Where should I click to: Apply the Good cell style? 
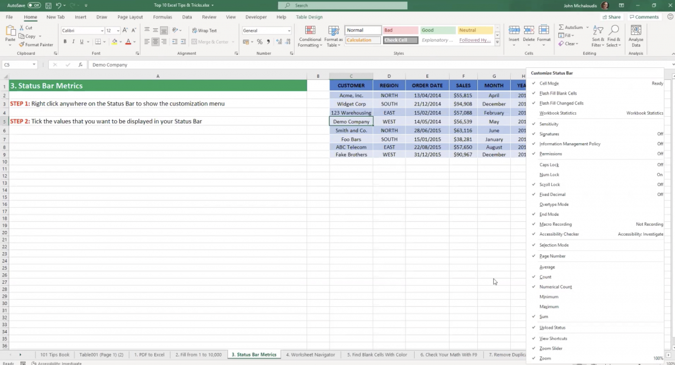coord(438,30)
